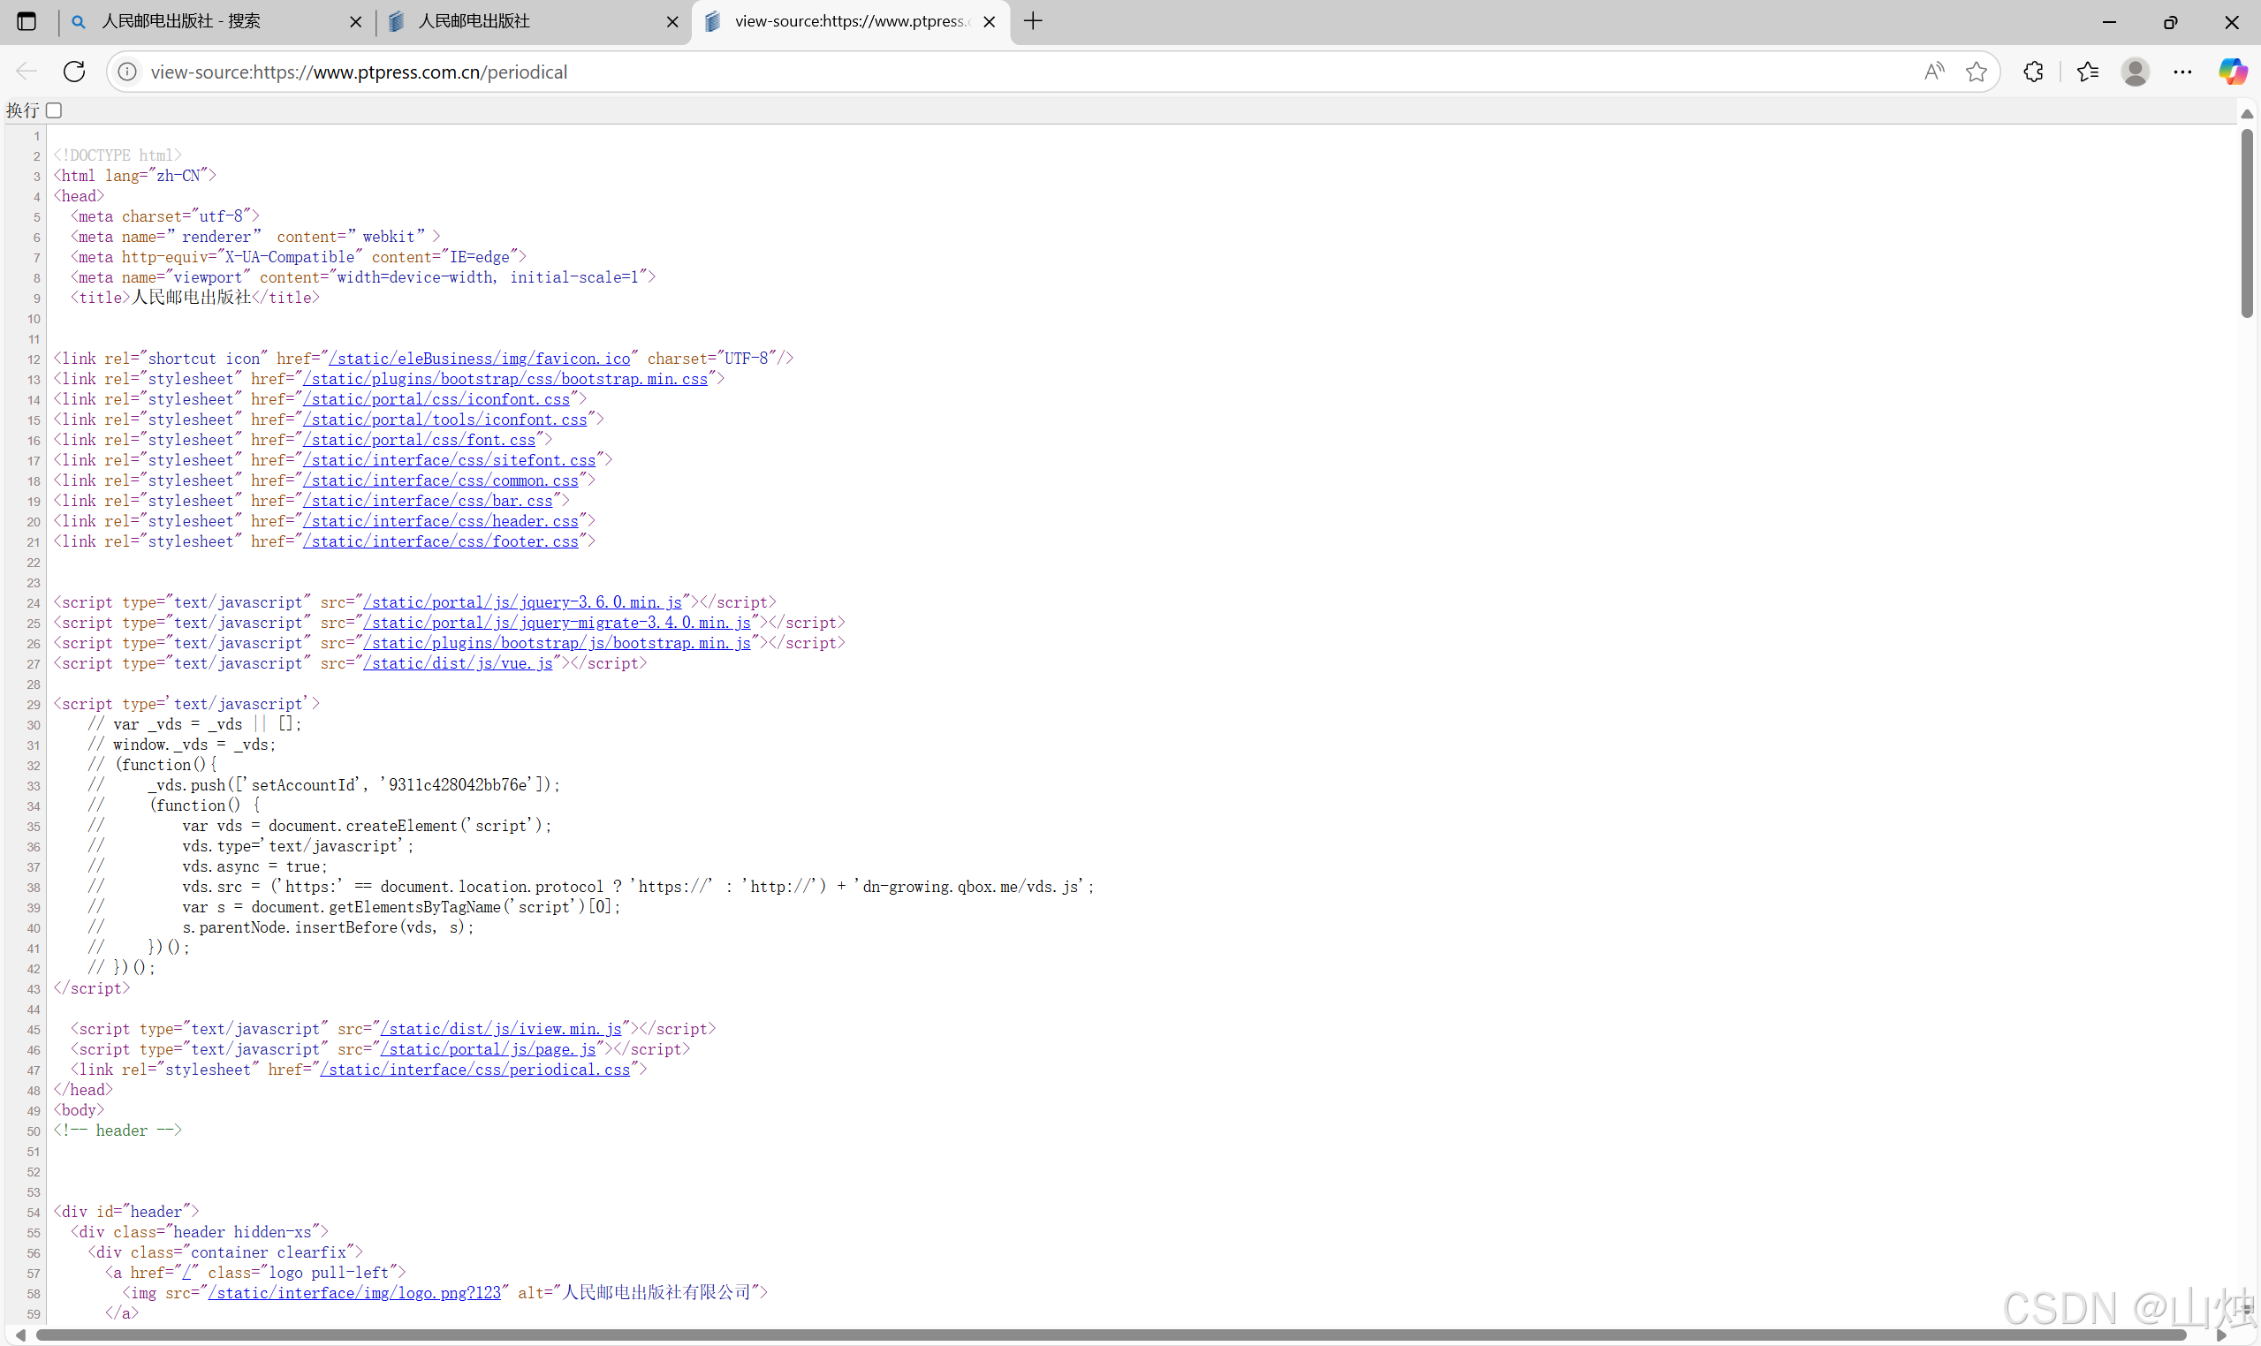Screen dimensions: 2261x1346
Task: Click the </head> closing tag line
Action: tap(83, 1089)
